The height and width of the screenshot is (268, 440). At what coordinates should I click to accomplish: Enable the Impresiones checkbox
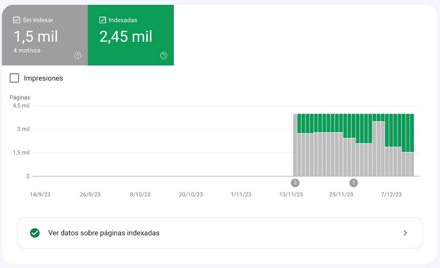coord(15,78)
